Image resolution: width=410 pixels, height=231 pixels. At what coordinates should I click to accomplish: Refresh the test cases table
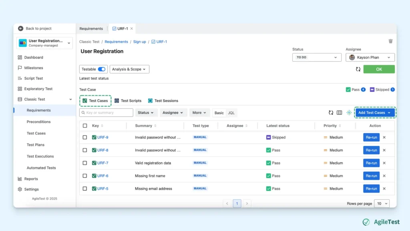(x=331, y=113)
